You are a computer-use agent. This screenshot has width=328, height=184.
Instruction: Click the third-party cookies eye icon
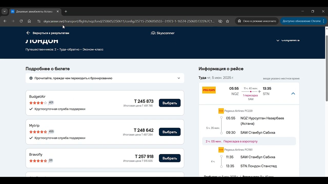220,21
